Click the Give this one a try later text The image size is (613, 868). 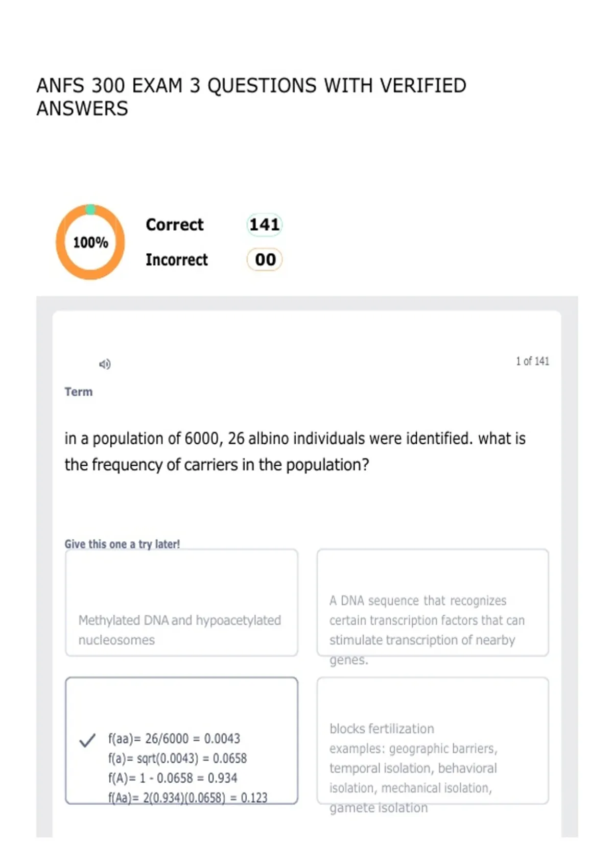pyautogui.click(x=122, y=544)
